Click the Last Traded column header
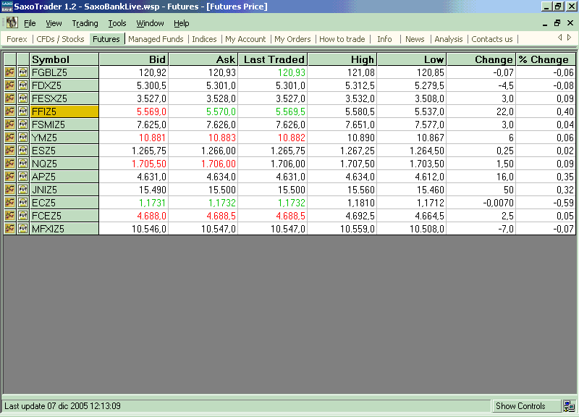 coord(273,59)
